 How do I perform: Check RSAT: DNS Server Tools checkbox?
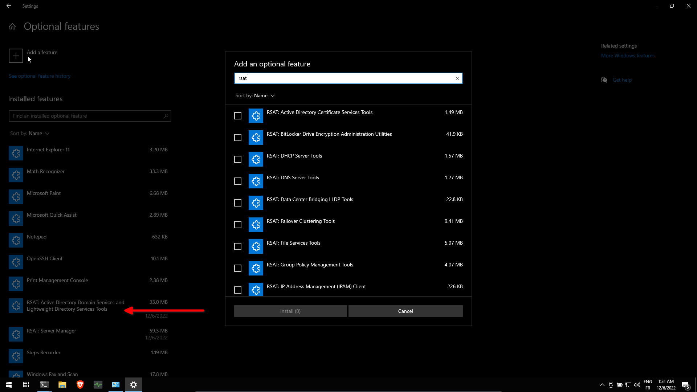coord(238,181)
